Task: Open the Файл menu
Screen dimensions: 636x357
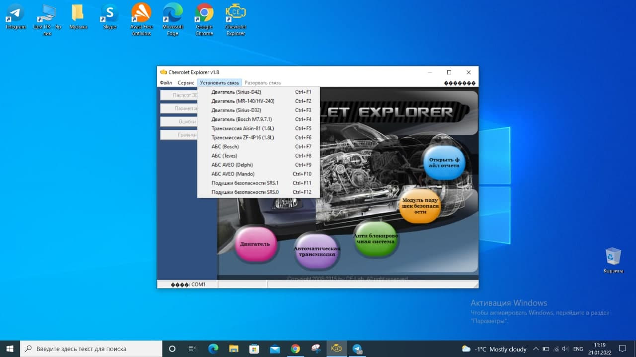Action: pyautogui.click(x=166, y=83)
